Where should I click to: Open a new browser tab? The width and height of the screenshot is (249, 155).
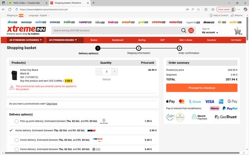pyautogui.click(x=93, y=3)
